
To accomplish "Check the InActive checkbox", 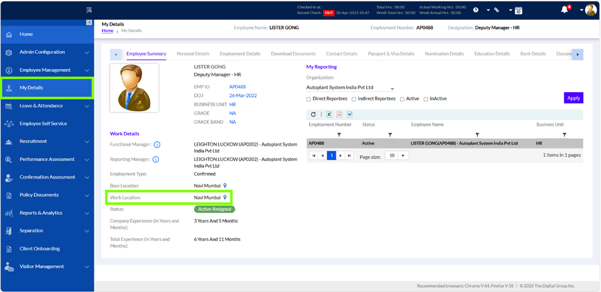I will coord(426,99).
